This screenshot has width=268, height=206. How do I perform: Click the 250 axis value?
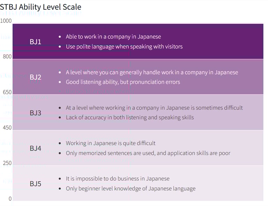click(7, 163)
